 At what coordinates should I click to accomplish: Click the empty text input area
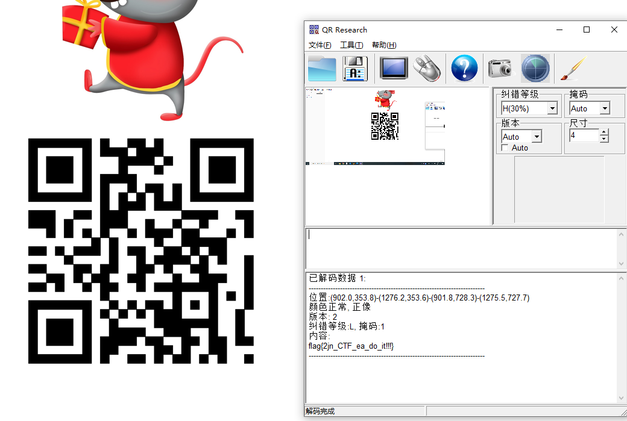click(x=462, y=249)
